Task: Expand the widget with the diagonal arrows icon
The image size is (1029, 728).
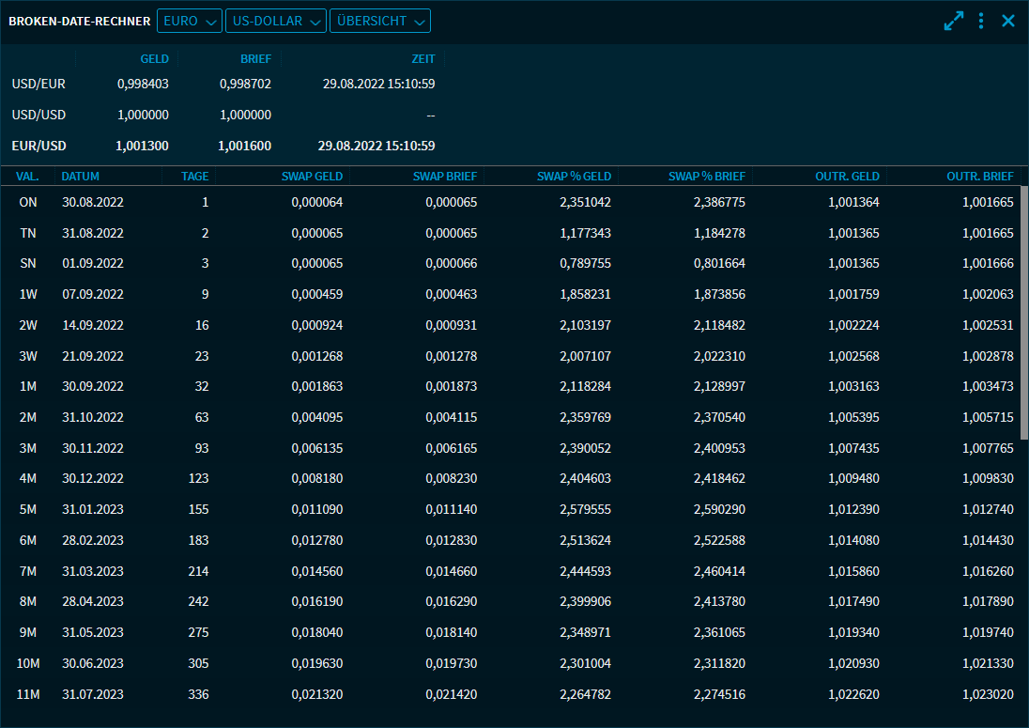Action: pyautogui.click(x=954, y=21)
